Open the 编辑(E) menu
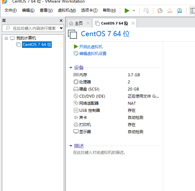The width and height of the screenshot is (195, 191). pyautogui.click(x=28, y=10)
